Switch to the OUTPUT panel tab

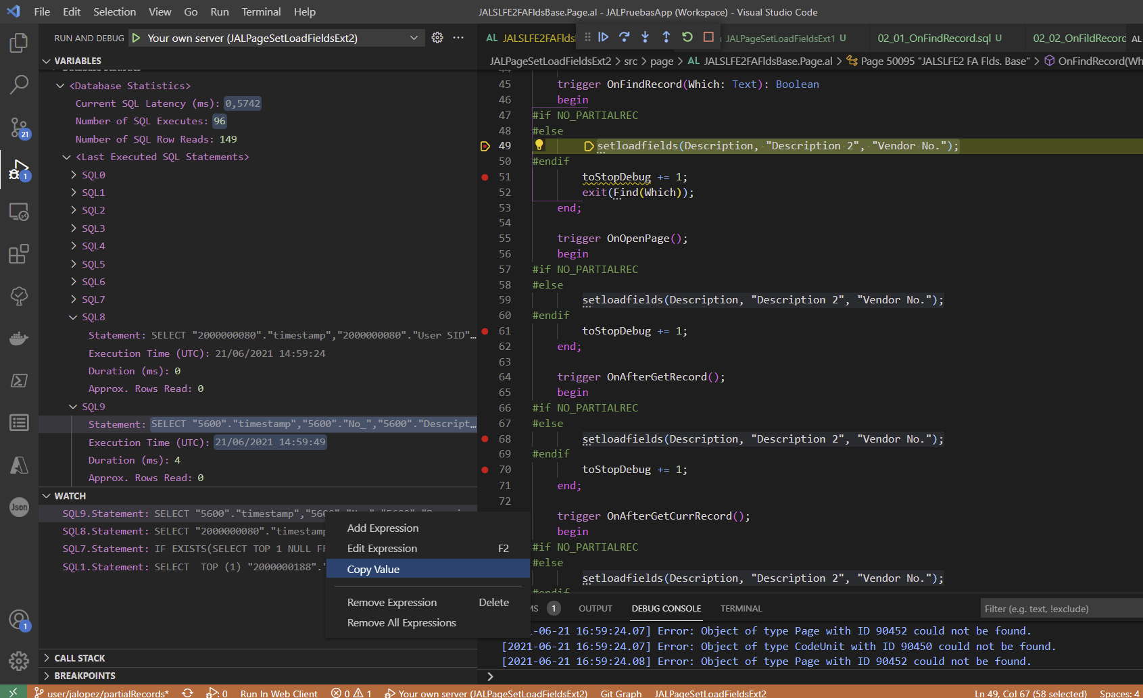coord(595,609)
